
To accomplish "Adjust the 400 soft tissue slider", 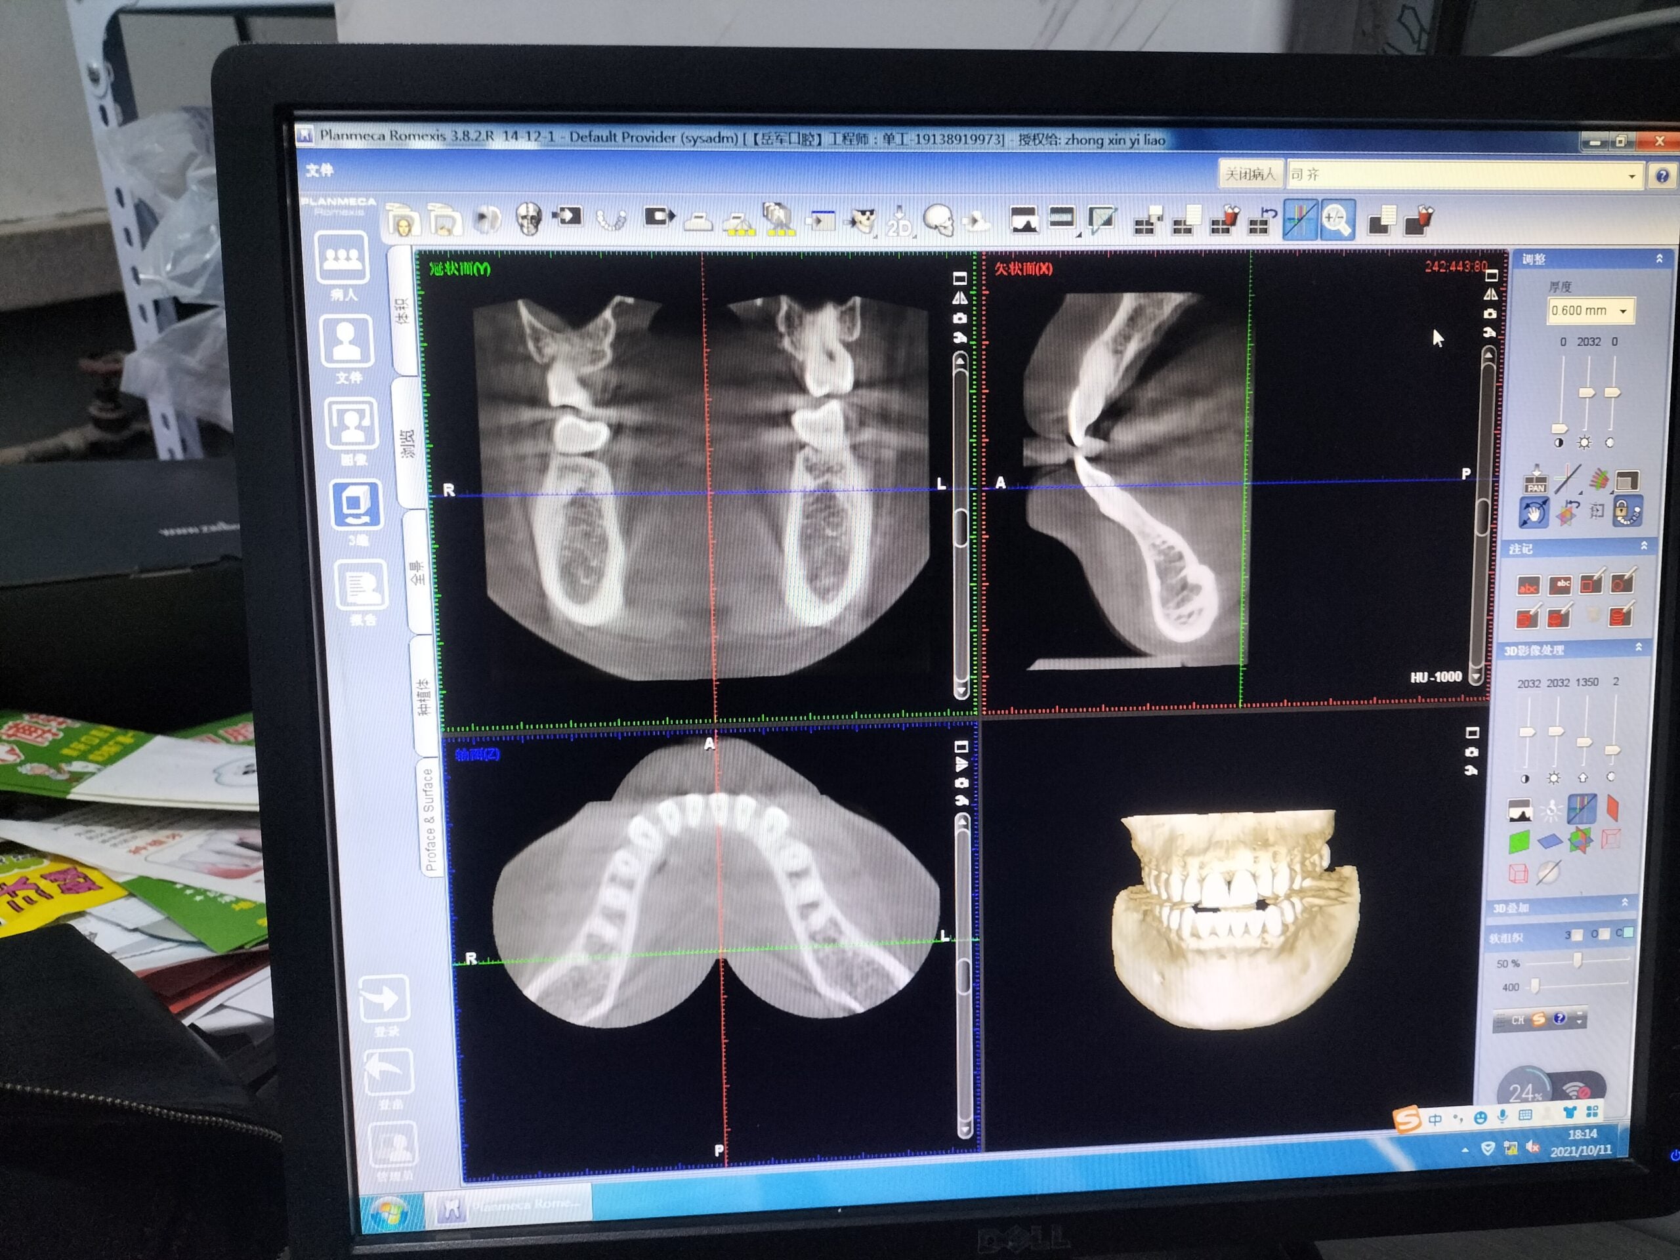I will [1578, 986].
